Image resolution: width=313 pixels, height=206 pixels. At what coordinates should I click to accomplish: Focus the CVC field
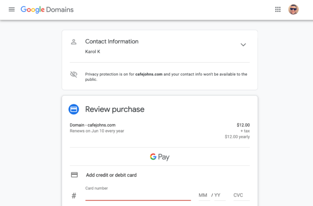[241, 195]
